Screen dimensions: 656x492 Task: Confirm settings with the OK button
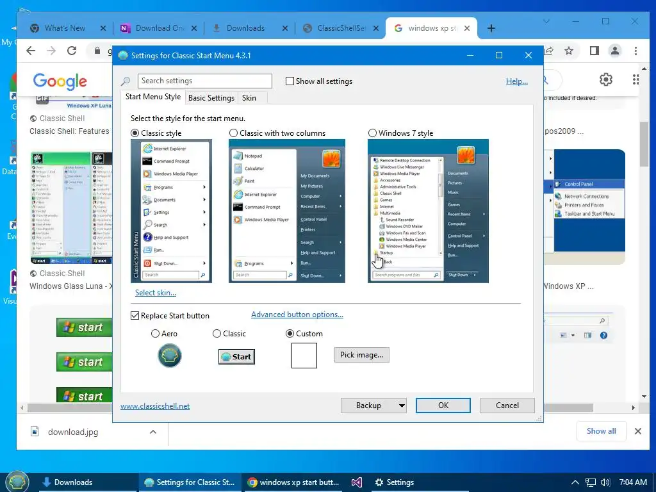[443, 406]
